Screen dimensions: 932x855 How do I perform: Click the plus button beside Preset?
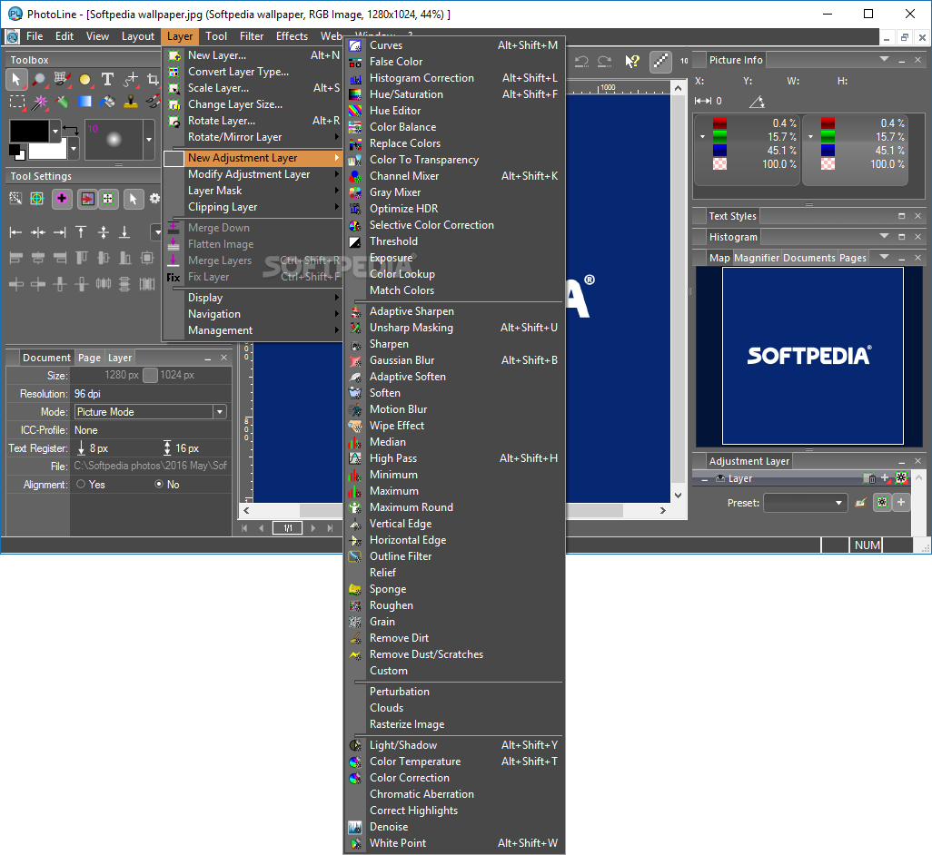click(x=901, y=502)
